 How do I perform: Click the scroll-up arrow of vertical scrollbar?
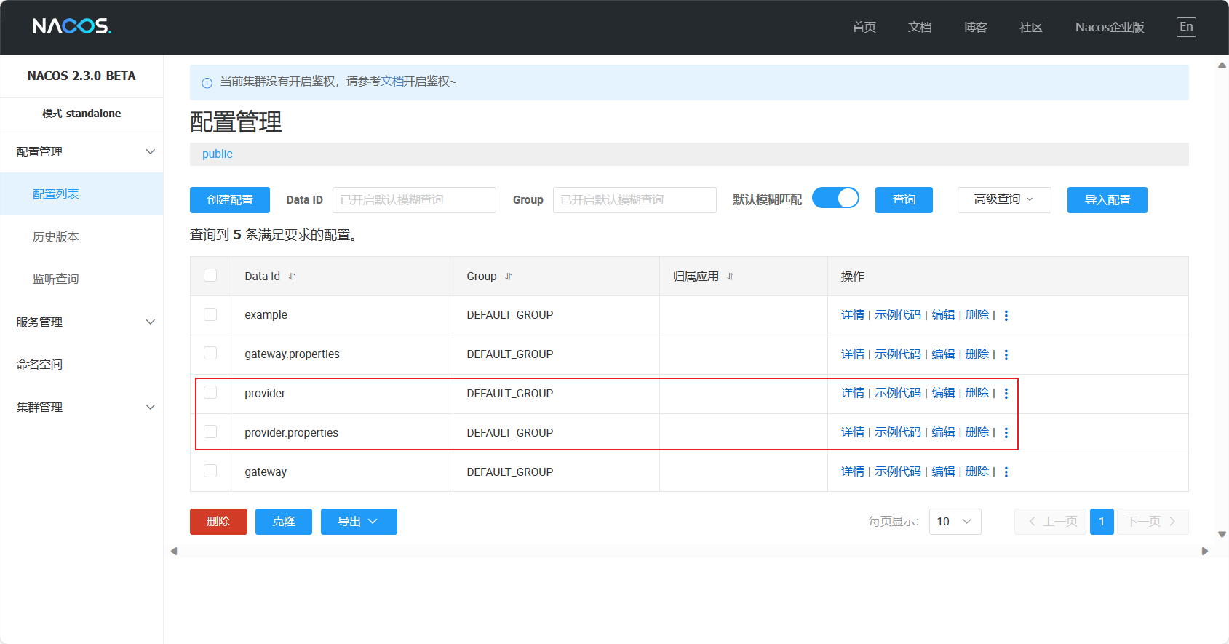(x=1222, y=65)
